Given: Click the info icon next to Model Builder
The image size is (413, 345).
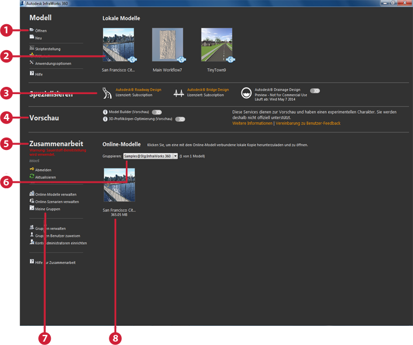Looking at the screenshot, I should [105, 112].
